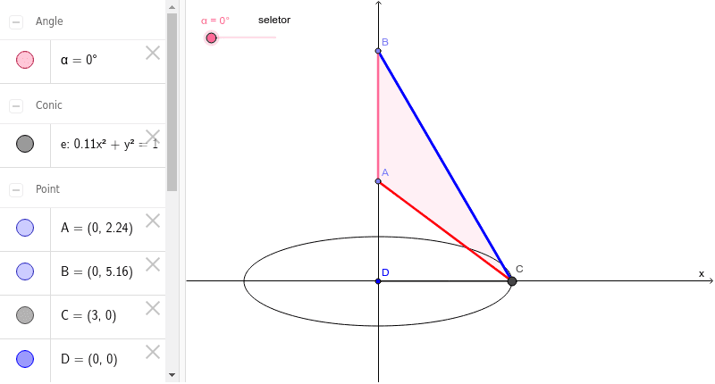The height and width of the screenshot is (384, 715).
Task: Click the algebra panel scrollbar thumb
Action: pyautogui.click(x=172, y=102)
